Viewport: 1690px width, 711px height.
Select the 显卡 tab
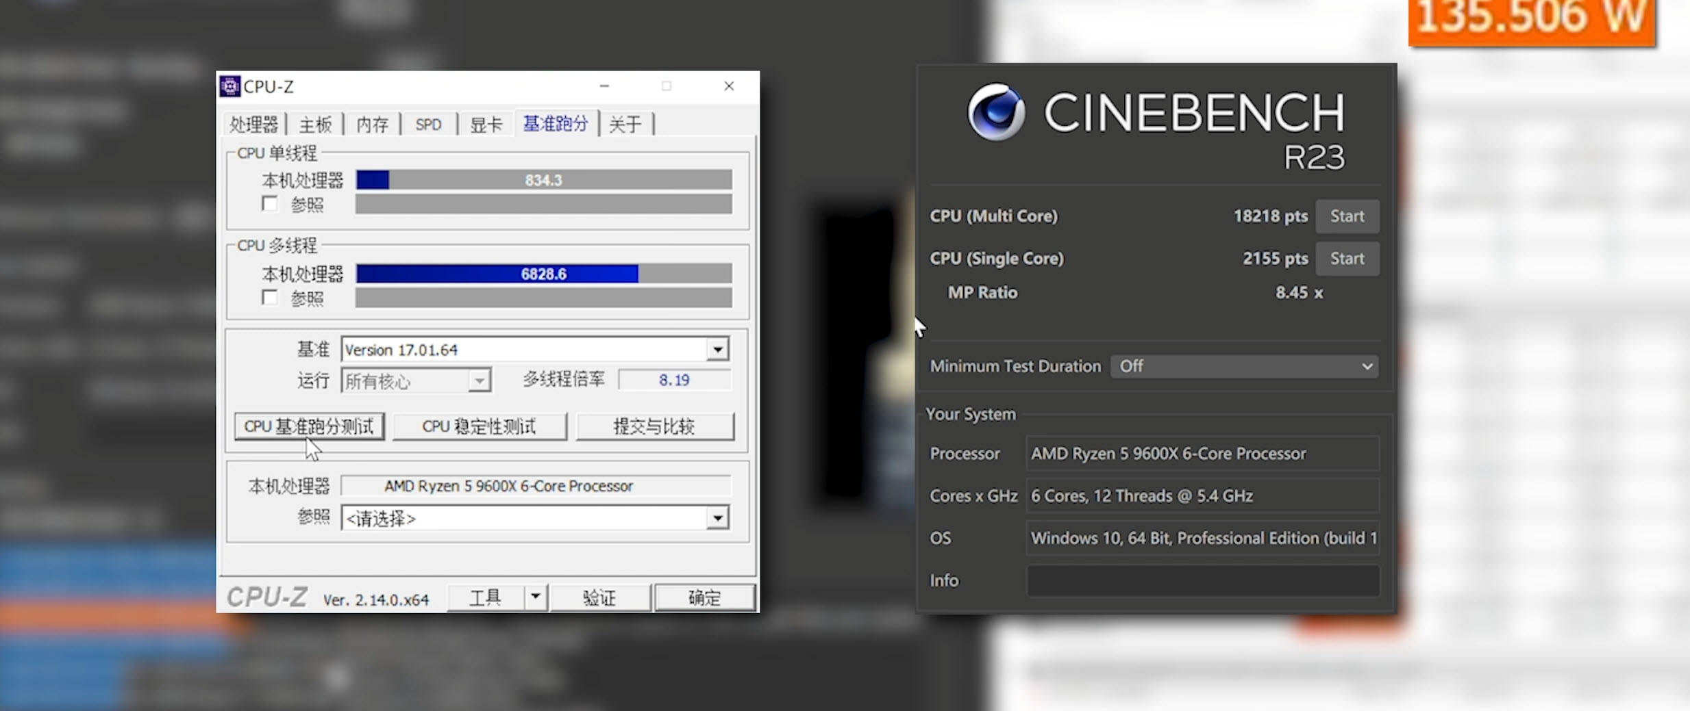tap(486, 125)
